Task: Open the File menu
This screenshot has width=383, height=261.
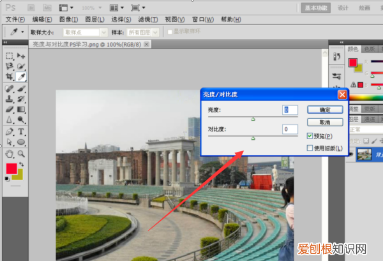Action: [15, 20]
